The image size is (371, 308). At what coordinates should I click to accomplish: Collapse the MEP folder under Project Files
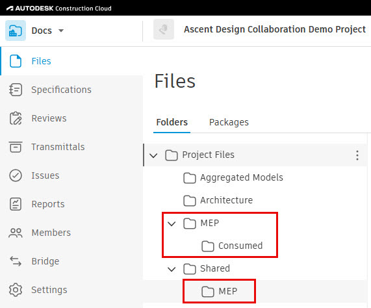click(172, 224)
